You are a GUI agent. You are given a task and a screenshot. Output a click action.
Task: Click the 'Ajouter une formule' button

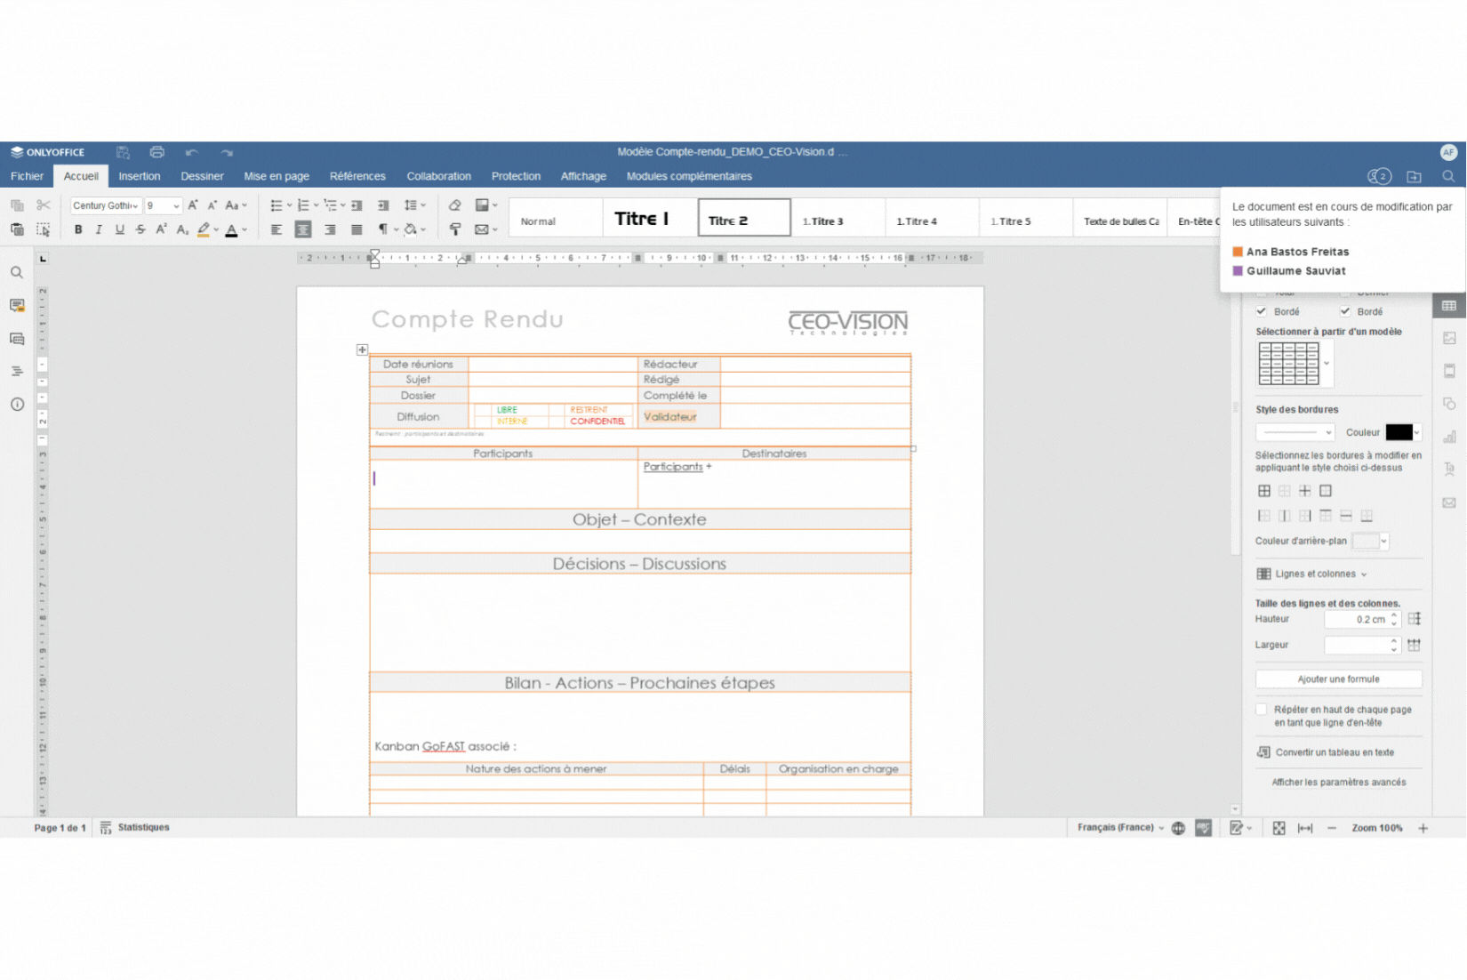tap(1338, 679)
